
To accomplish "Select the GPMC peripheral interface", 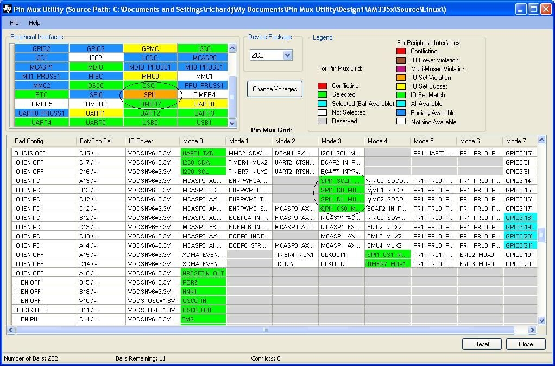I will tap(150, 48).
